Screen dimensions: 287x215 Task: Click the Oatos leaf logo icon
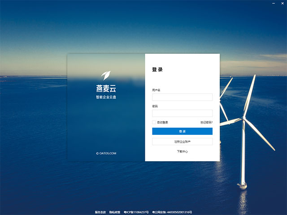pos(105,75)
